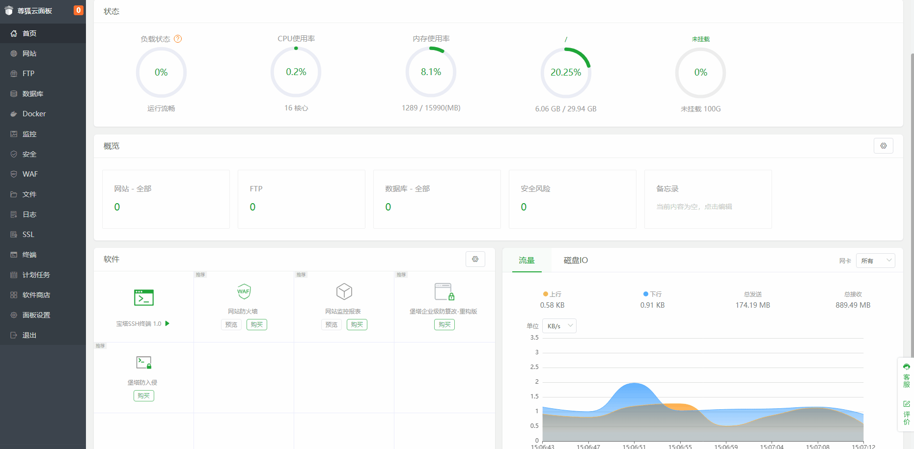The width and height of the screenshot is (914, 449).
Task: Click the help question mark next to 负载状态
Action: click(x=178, y=39)
